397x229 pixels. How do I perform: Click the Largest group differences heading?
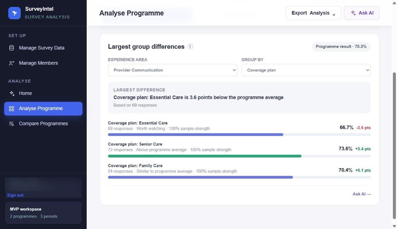[x=146, y=47]
